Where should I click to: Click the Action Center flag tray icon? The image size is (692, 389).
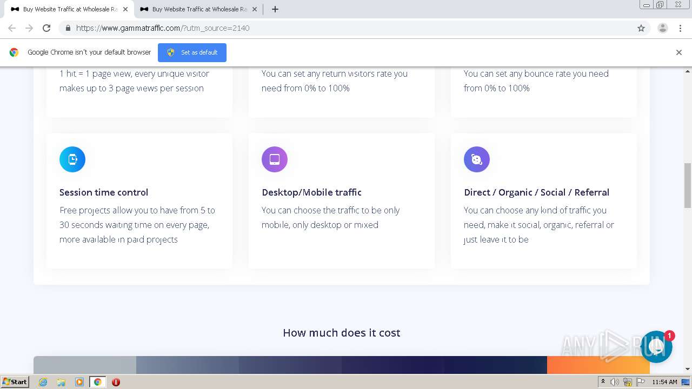point(641,382)
